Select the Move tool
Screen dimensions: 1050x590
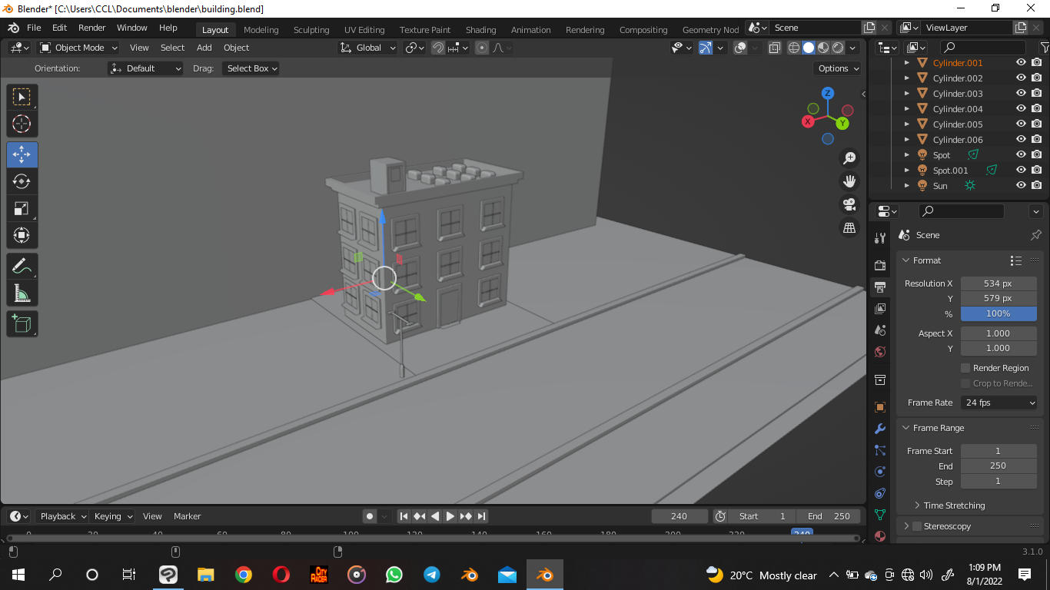(x=22, y=154)
